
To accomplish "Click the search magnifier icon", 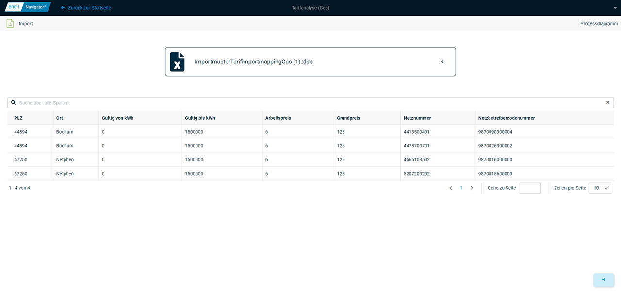I will click(x=14, y=103).
